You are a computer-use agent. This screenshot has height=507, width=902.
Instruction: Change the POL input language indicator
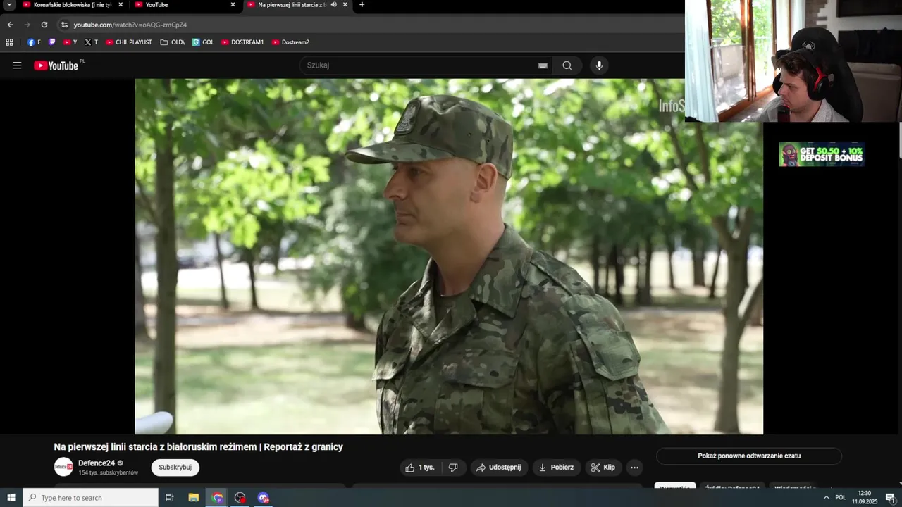[840, 498]
